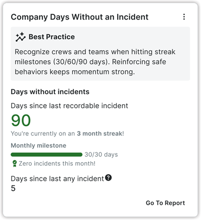Click 'Zero incidents this month!' text

click(57, 164)
